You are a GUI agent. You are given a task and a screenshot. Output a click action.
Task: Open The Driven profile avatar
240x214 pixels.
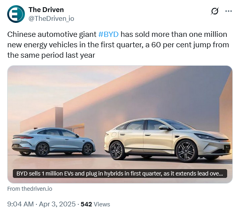tap(16, 14)
